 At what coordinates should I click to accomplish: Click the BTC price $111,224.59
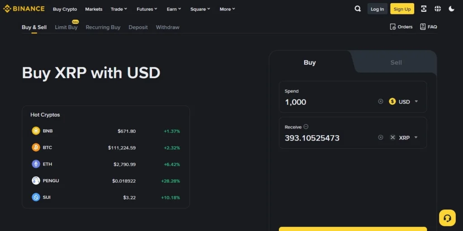click(x=122, y=148)
